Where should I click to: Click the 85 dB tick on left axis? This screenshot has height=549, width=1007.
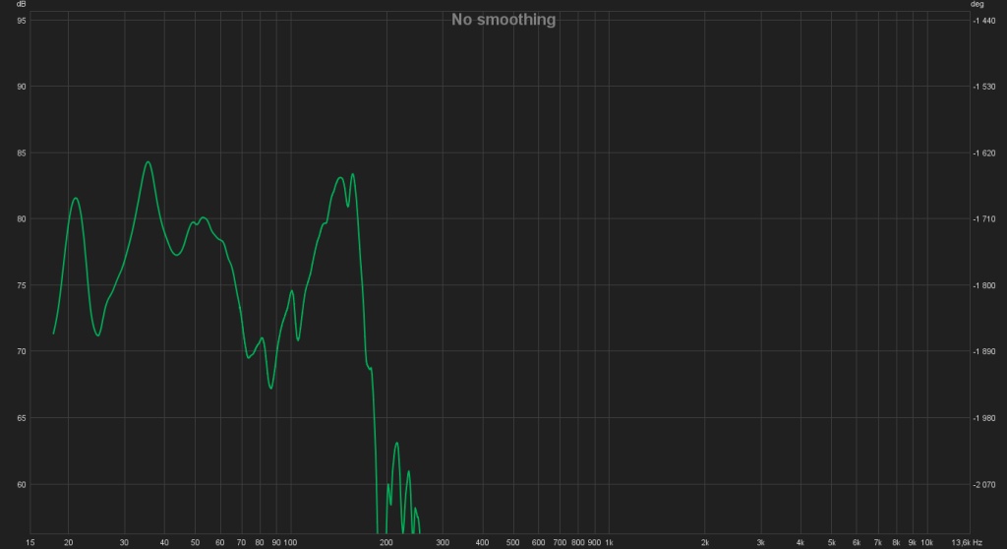coord(21,152)
